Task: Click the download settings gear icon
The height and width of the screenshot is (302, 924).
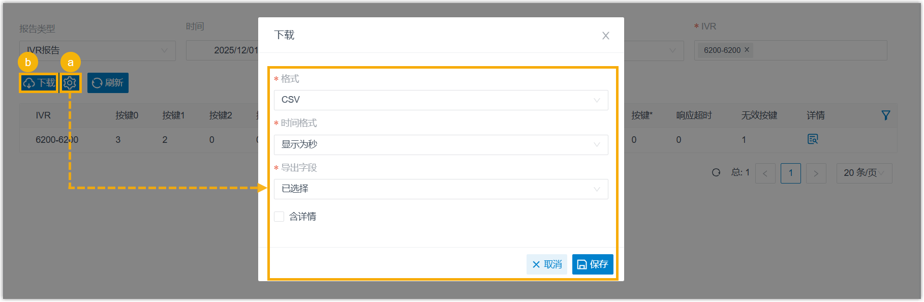Action: tap(70, 83)
